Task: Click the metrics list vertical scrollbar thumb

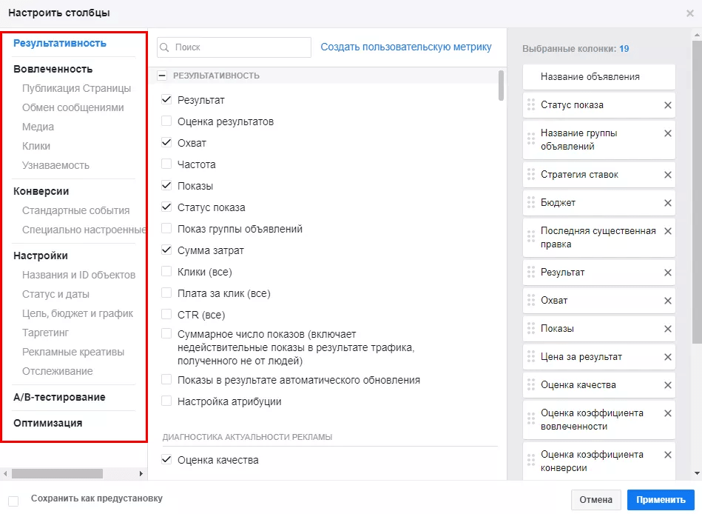Action: click(x=501, y=86)
